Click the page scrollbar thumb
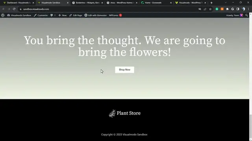This screenshot has height=141, width=252. pyautogui.click(x=250, y=126)
